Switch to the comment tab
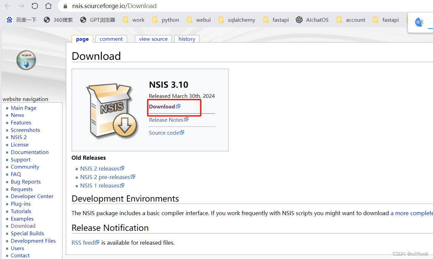The height and width of the screenshot is (259, 433). [111, 39]
